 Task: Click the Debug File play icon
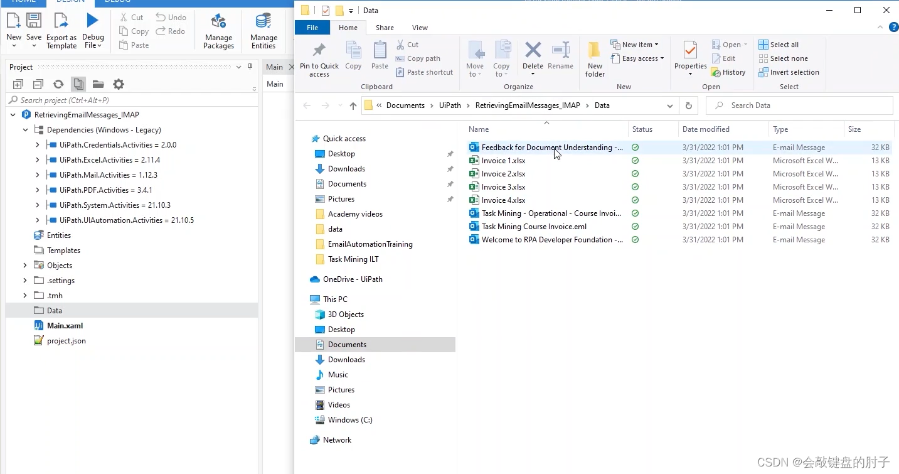(x=93, y=21)
